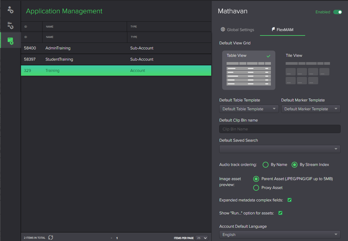Select By Name audio track ordering
Image resolution: width=348 pixels, height=241 pixels.
[x=265, y=165]
